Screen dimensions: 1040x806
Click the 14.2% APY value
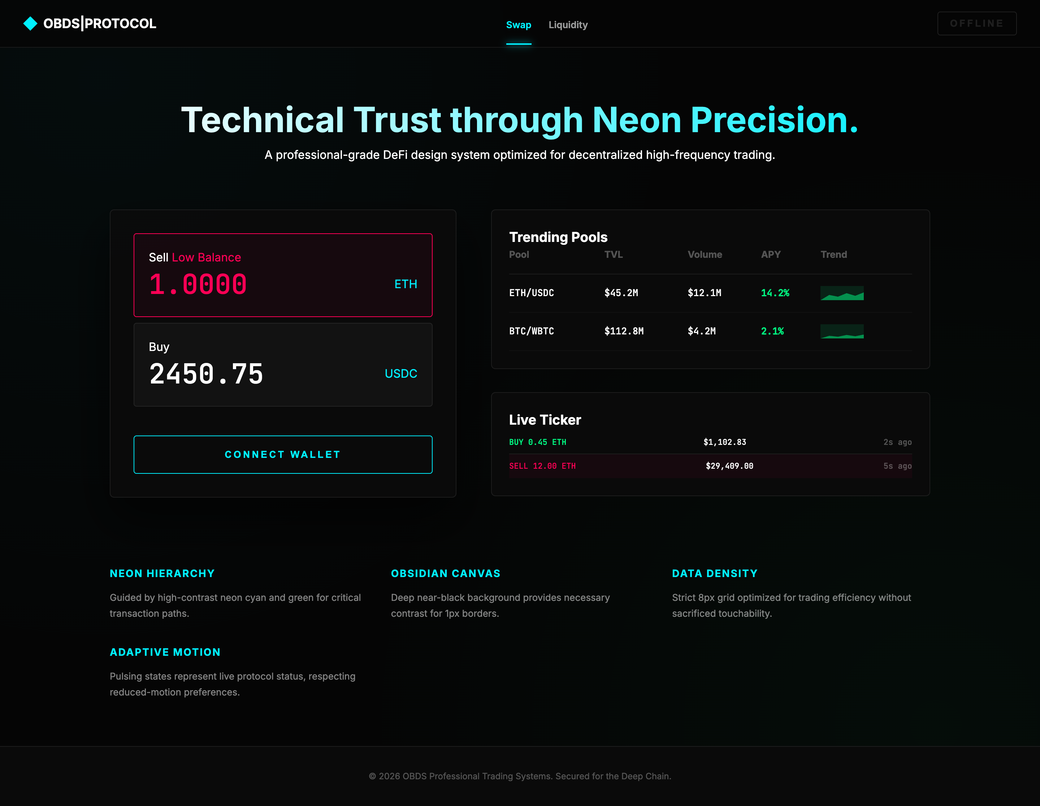(775, 293)
